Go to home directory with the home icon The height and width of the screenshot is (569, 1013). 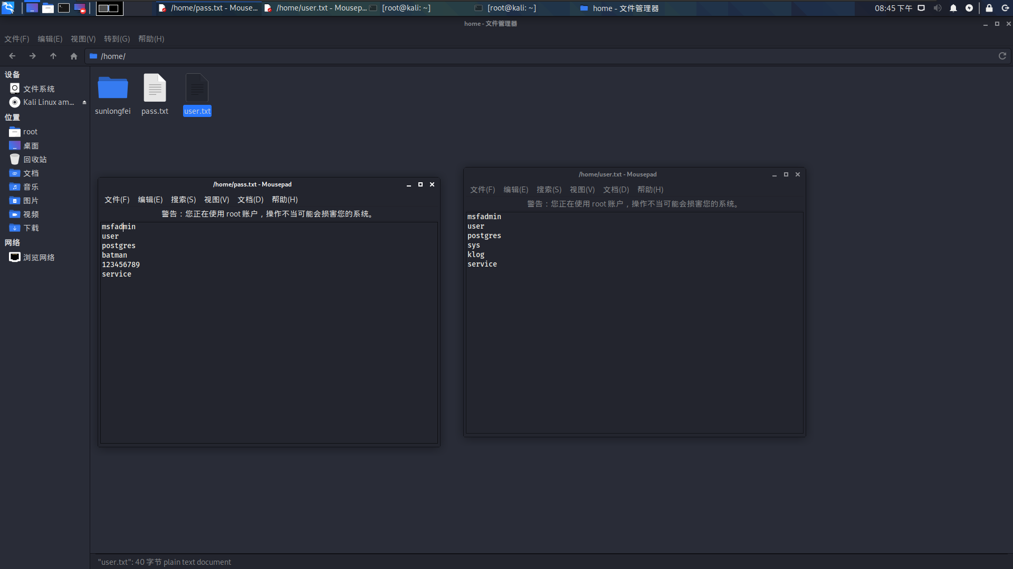(x=73, y=56)
